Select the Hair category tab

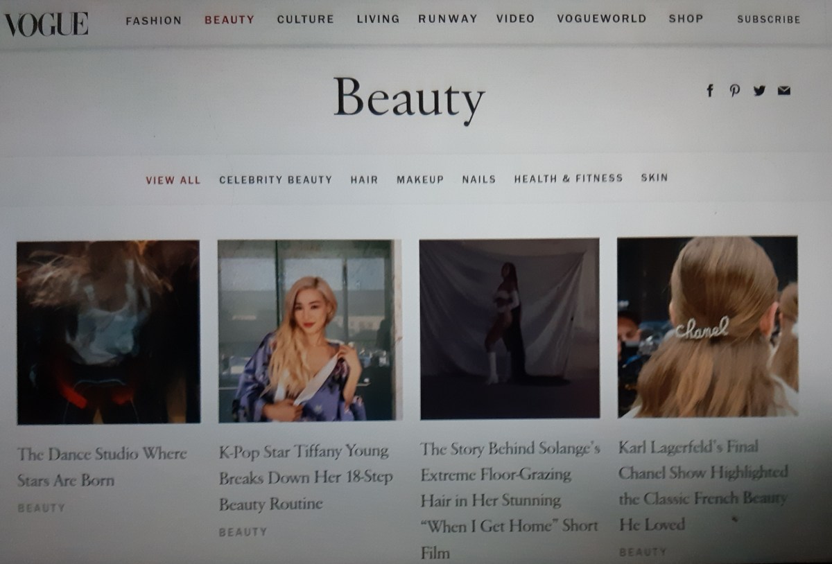364,179
